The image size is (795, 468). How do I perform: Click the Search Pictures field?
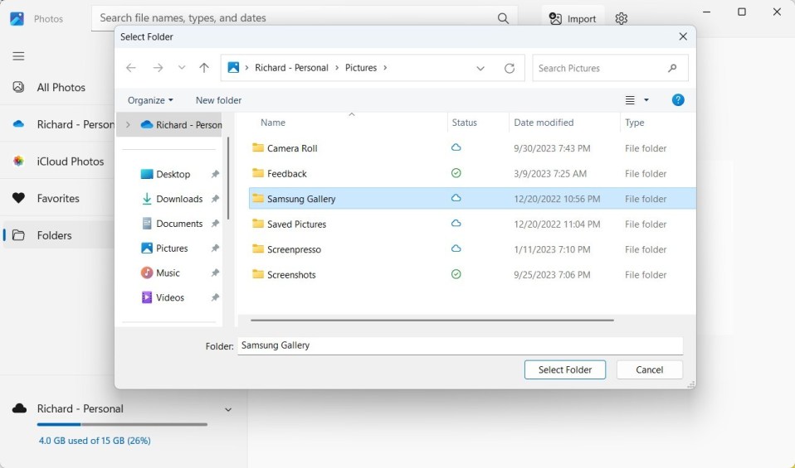coord(611,68)
